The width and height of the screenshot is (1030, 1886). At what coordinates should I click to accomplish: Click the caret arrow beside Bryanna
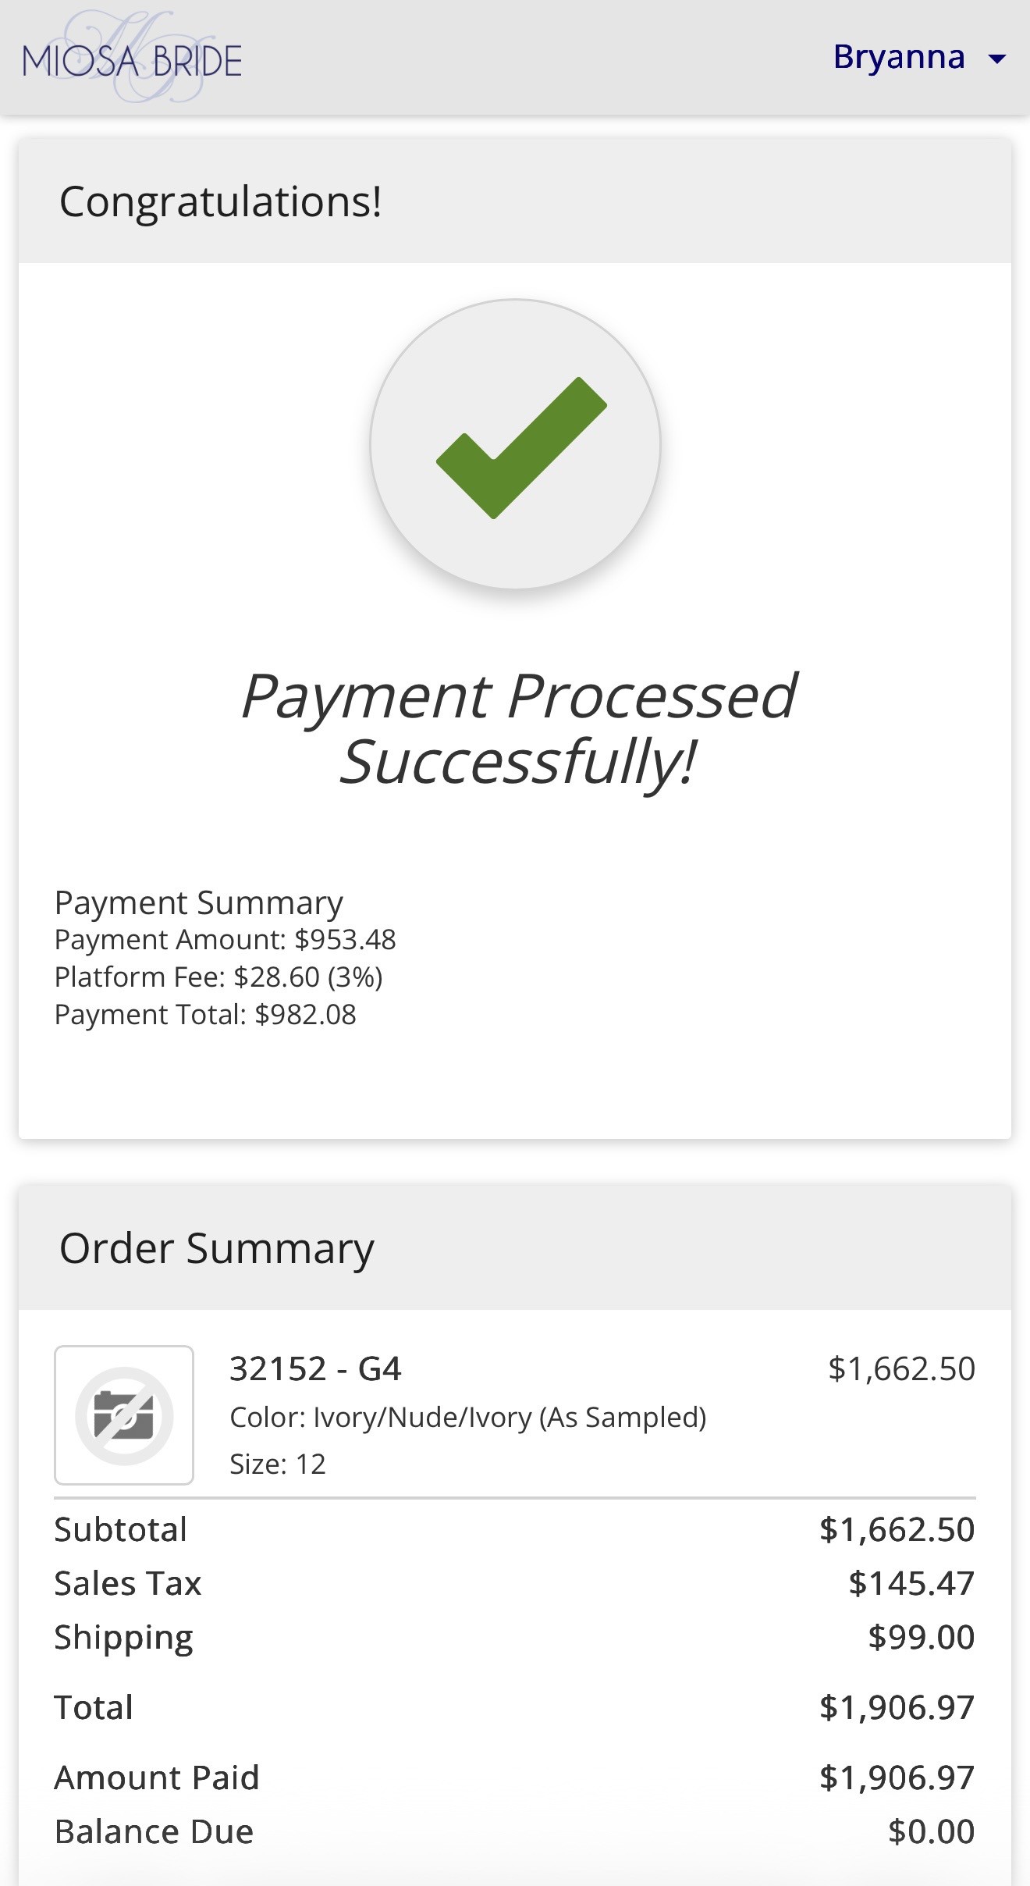[x=997, y=59]
